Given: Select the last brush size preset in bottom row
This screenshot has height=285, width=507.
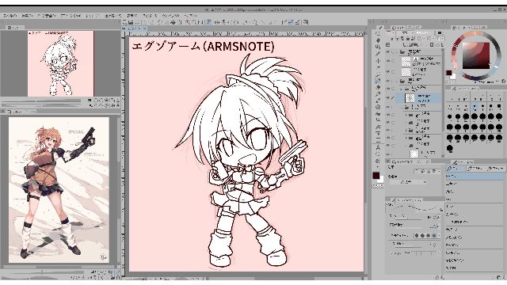Looking at the screenshot, I should pyautogui.click(x=450, y=148).
